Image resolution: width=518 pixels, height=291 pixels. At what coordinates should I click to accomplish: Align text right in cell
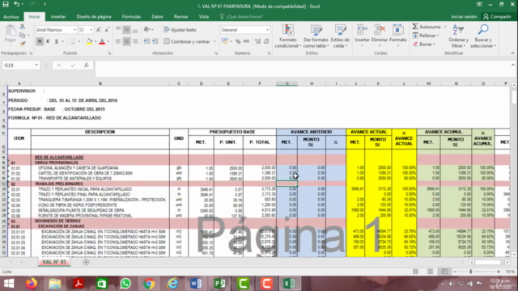pyautogui.click(x=135, y=41)
